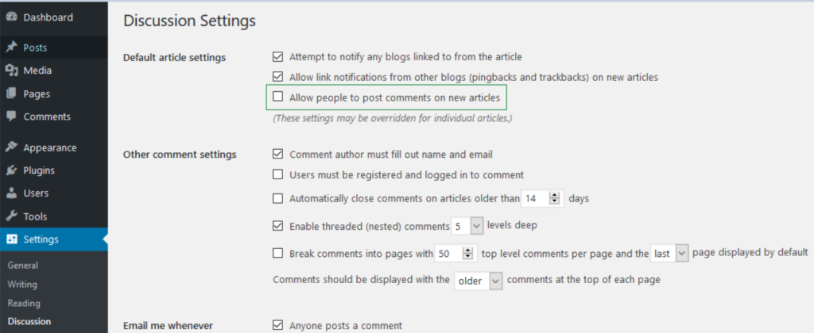This screenshot has height=333, width=814.
Task: Click the Posts pushpin icon
Action: pyautogui.click(x=12, y=48)
